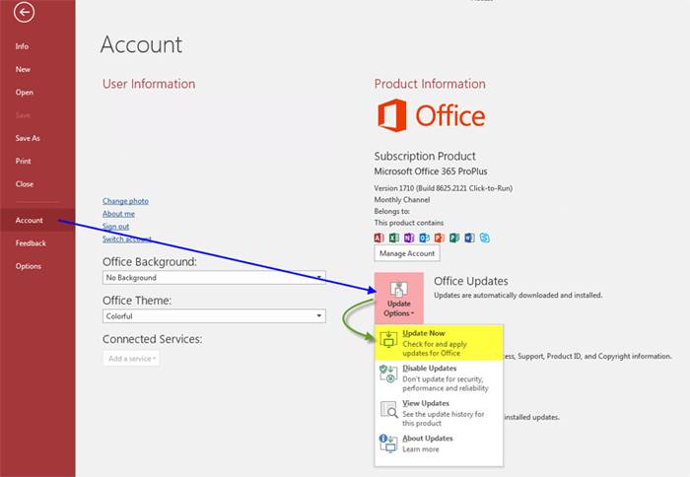Click the View Updates magnifier icon
Image resolution: width=690 pixels, height=477 pixels.
389,409
